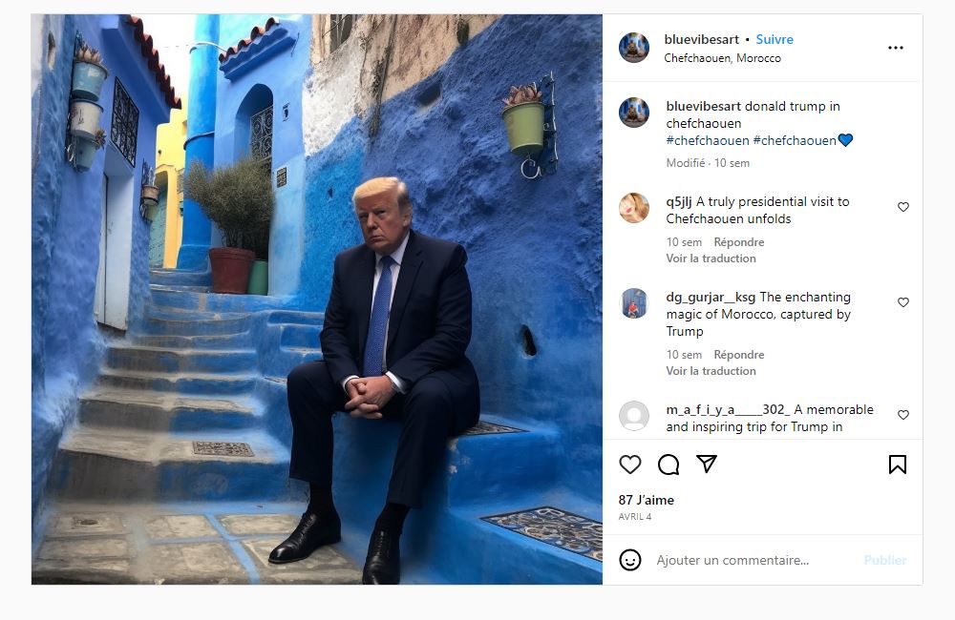Image resolution: width=955 pixels, height=620 pixels.
Task: Reply to dg_gurjar__ksg's comment
Action: (739, 355)
